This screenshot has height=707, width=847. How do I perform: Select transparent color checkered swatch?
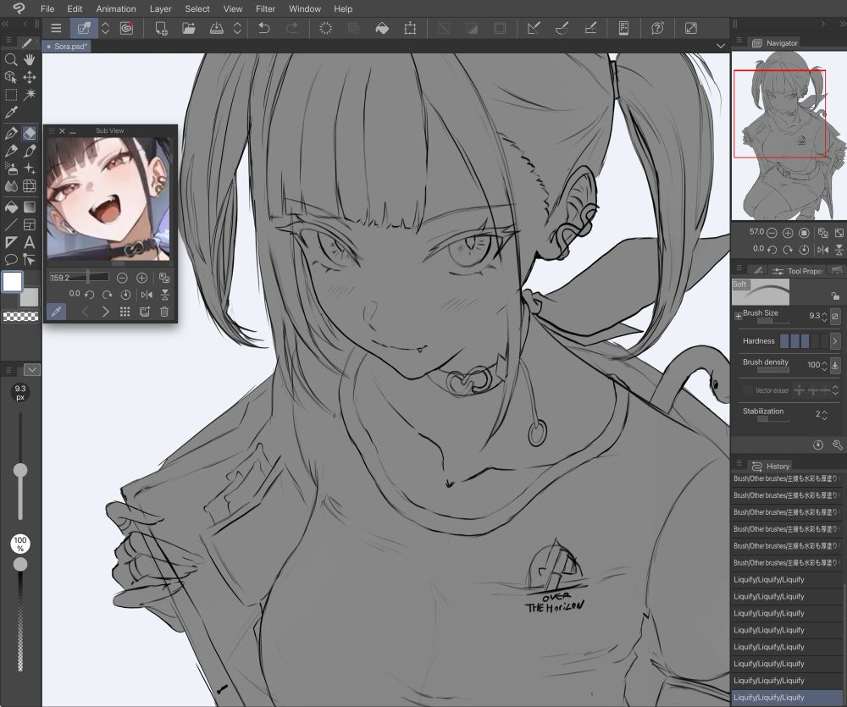click(x=20, y=317)
